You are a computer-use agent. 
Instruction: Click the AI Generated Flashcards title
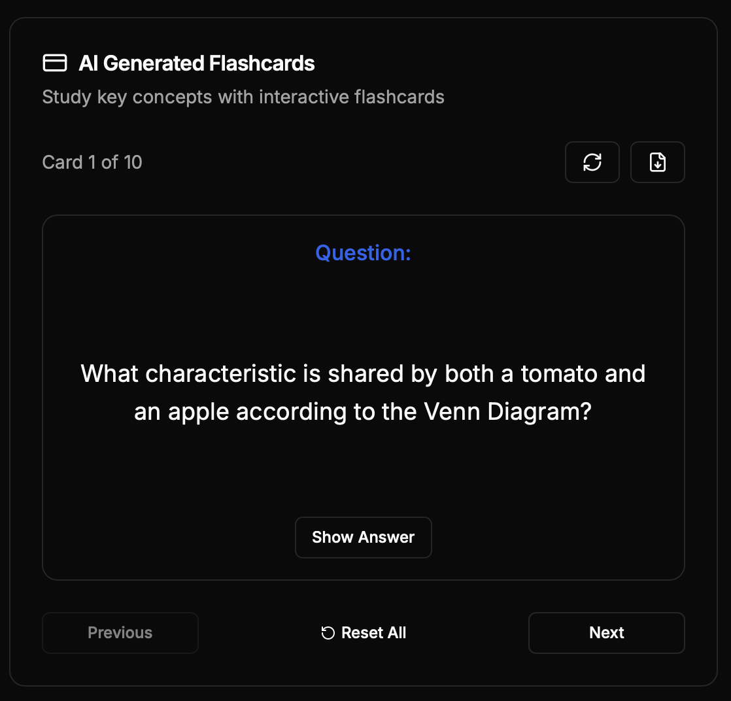(x=196, y=63)
